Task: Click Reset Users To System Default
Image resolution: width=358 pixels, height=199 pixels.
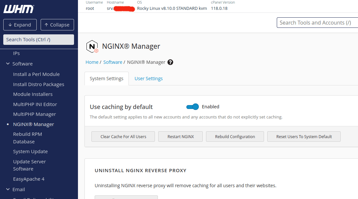Action: (304, 136)
